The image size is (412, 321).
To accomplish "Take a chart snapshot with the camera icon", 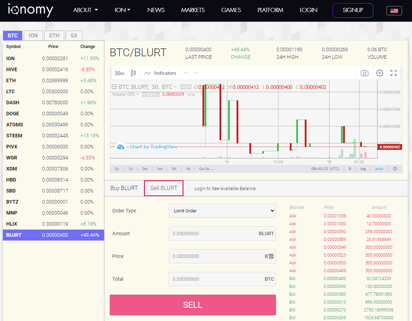I will tap(364, 73).
